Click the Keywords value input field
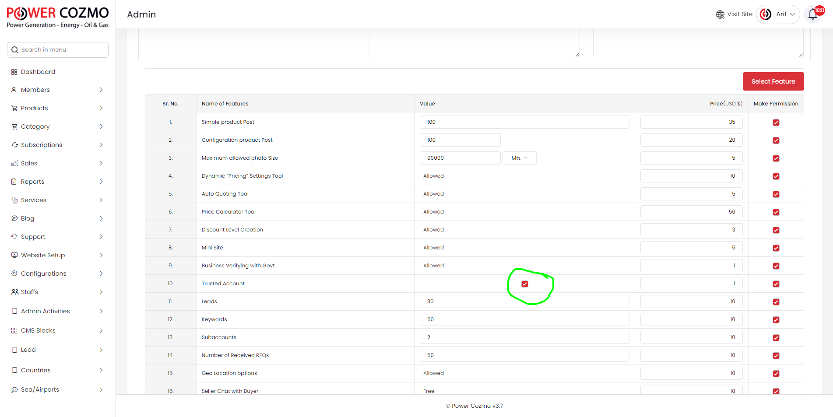Screen dimensions: 833x417 coord(524,319)
